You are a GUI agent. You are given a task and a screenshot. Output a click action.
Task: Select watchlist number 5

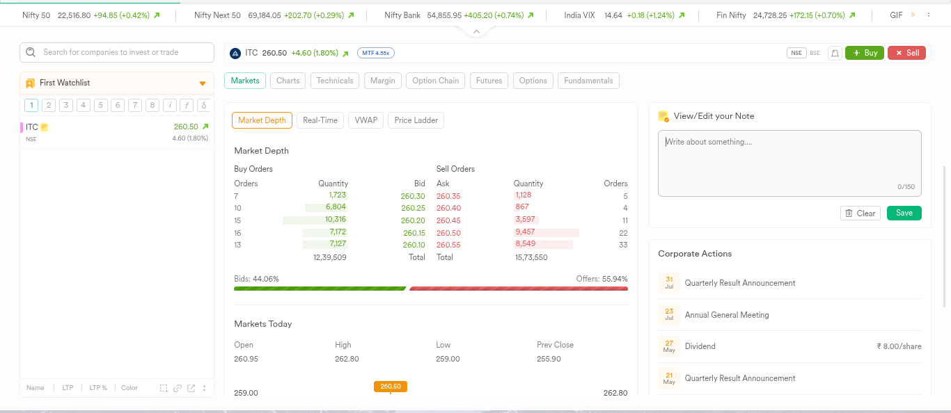click(101, 106)
